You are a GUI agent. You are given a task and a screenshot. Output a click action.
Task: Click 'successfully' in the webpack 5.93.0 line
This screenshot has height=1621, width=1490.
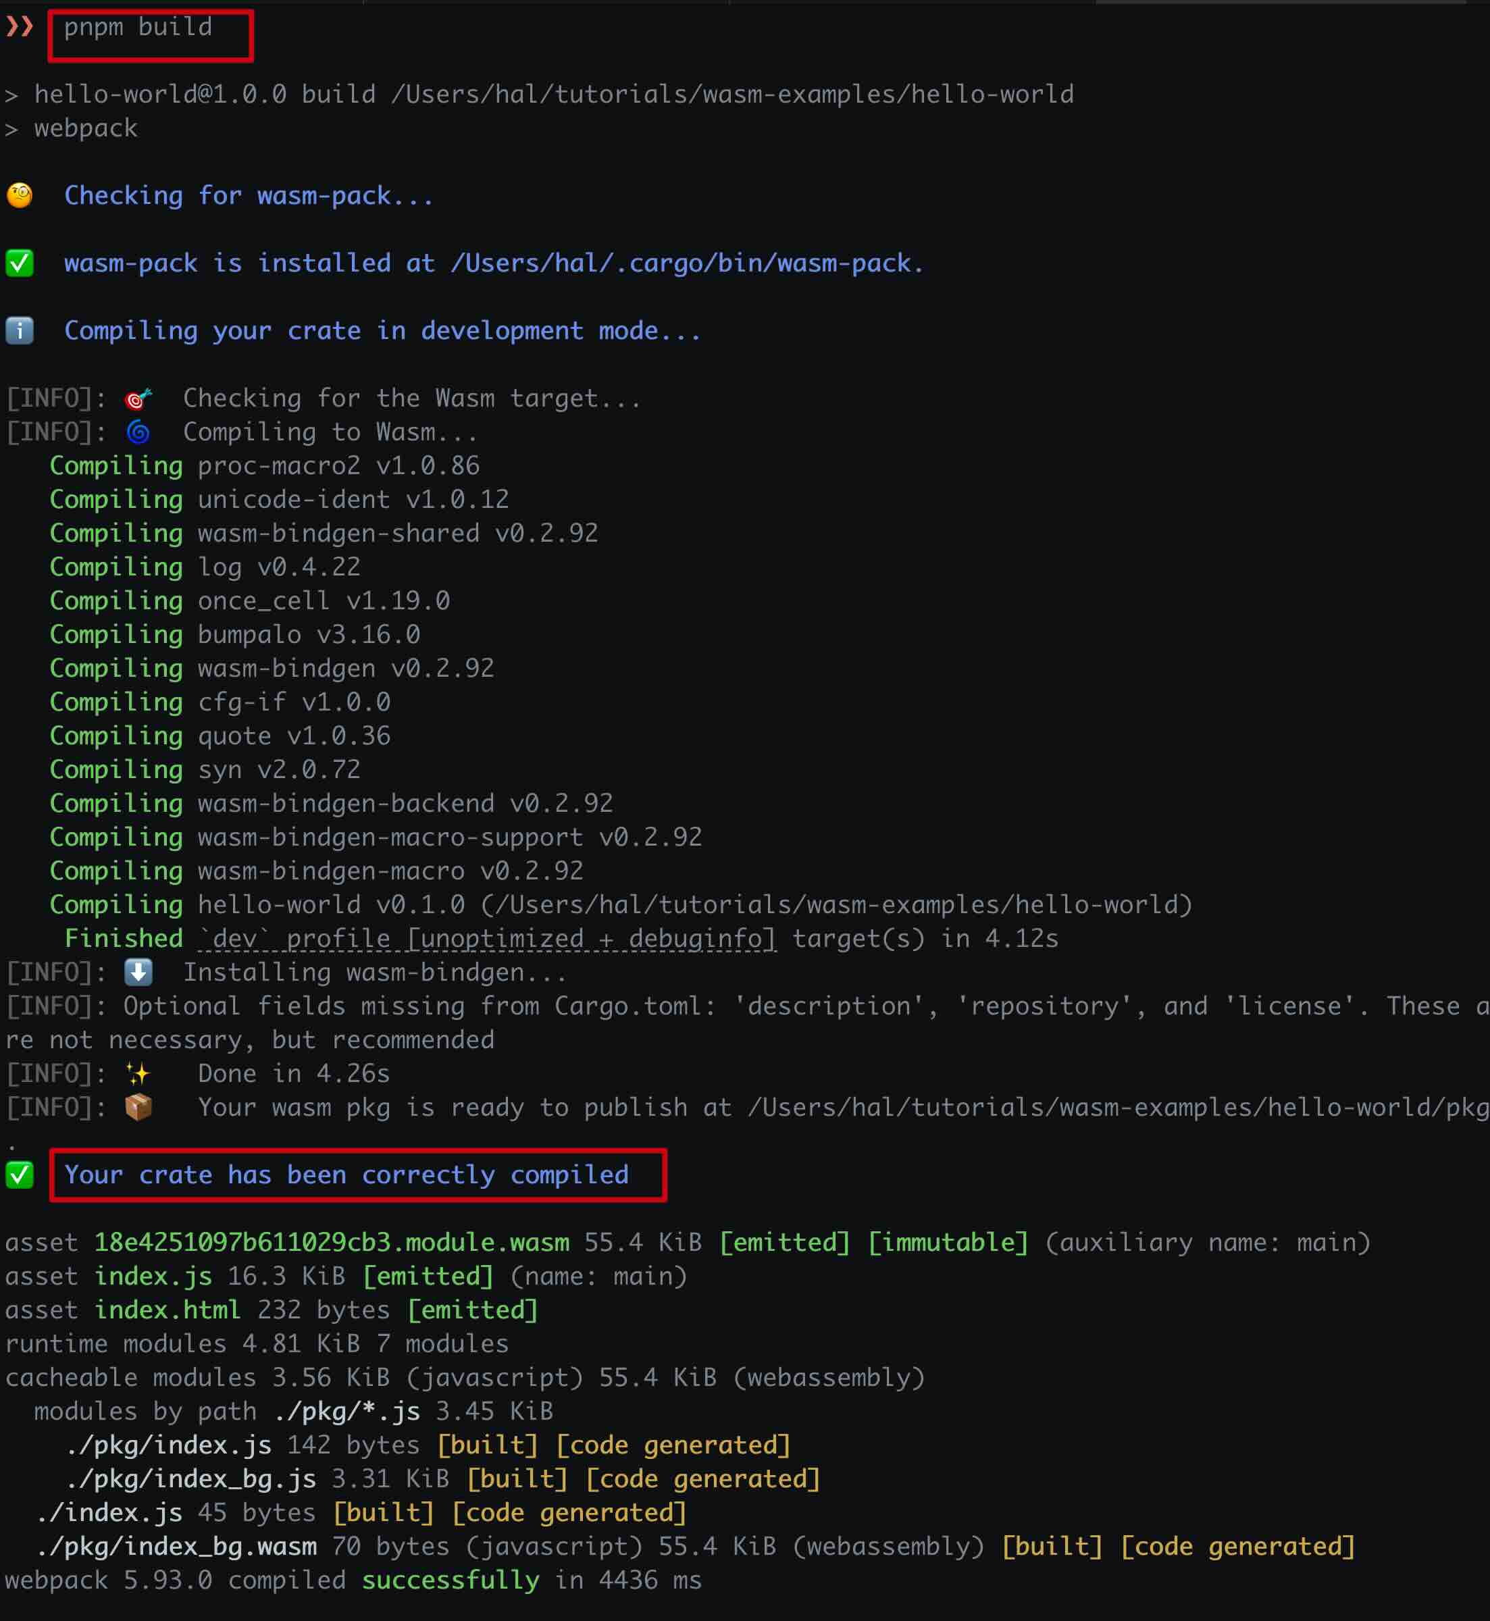pyautogui.click(x=450, y=1580)
